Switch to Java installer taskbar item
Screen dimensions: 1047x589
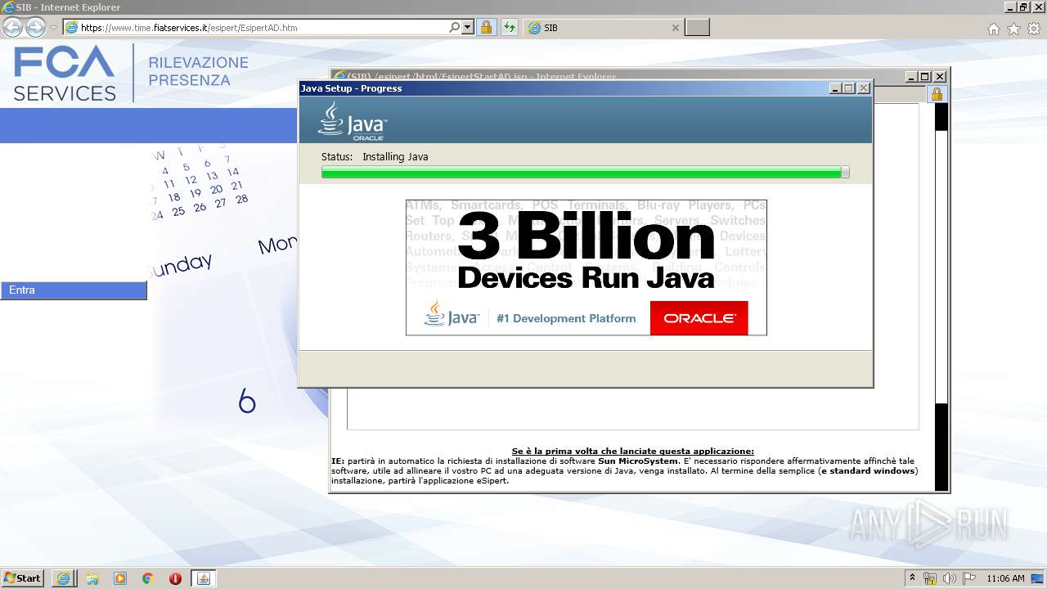click(204, 578)
